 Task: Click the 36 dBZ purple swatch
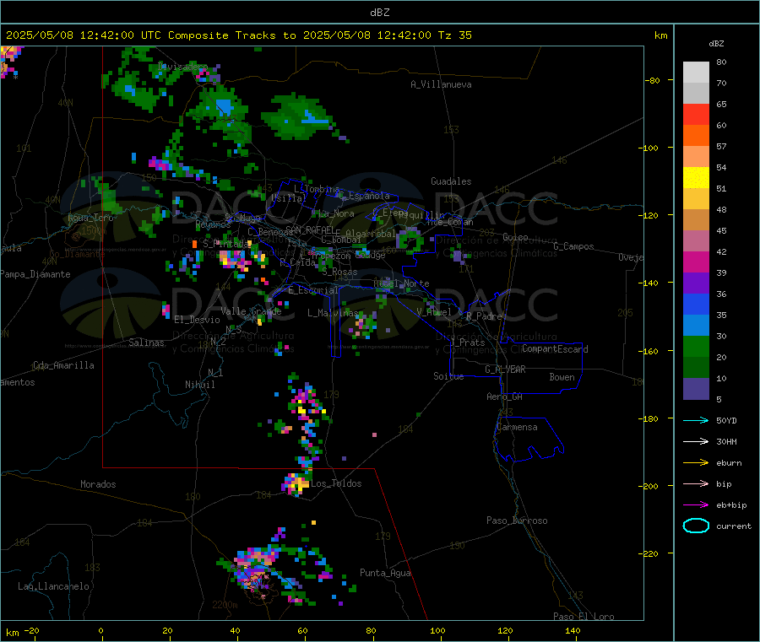point(696,283)
